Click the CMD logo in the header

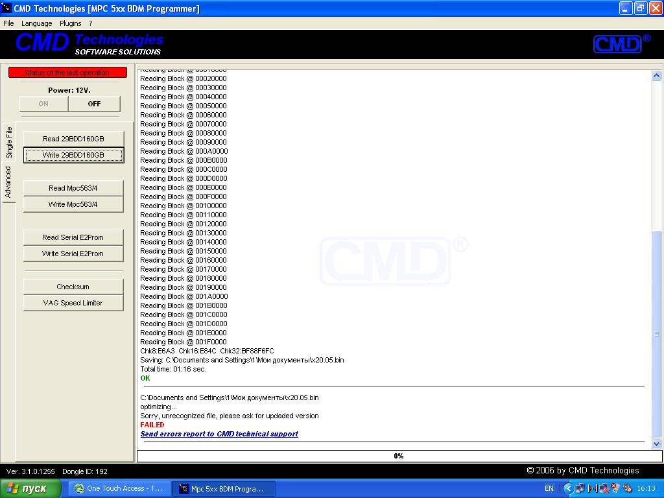click(x=622, y=44)
